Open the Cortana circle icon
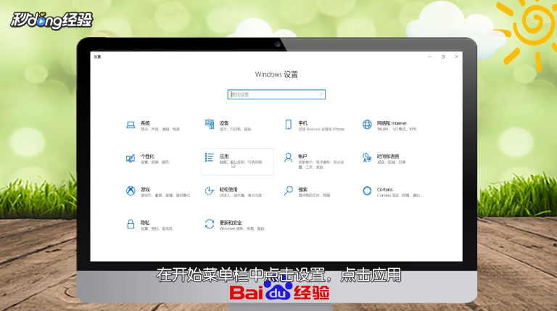Viewport: 557px width, 311px height. coord(367,191)
